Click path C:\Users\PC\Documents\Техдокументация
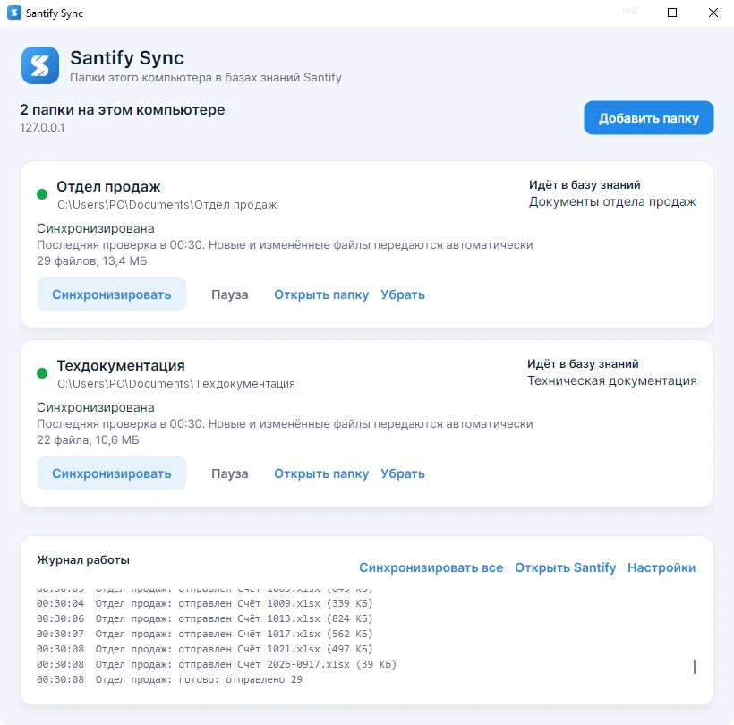734x725 pixels. pos(176,383)
